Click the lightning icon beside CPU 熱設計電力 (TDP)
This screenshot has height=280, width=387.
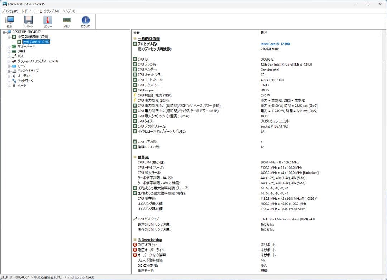point(135,95)
